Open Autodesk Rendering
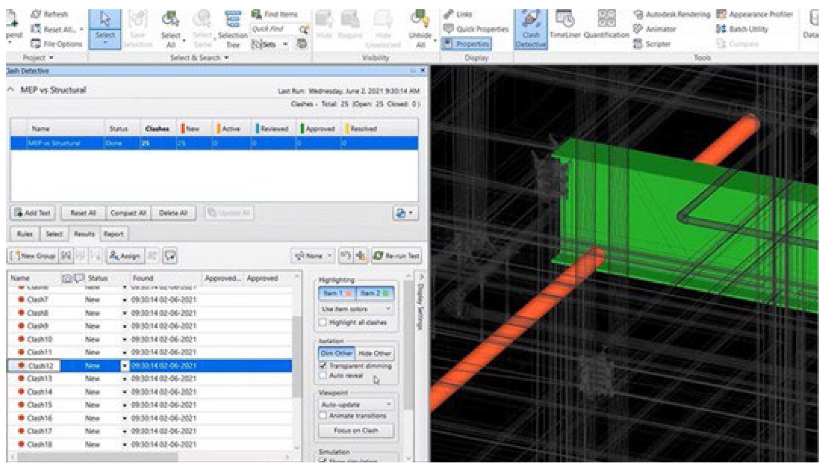 coord(672,14)
